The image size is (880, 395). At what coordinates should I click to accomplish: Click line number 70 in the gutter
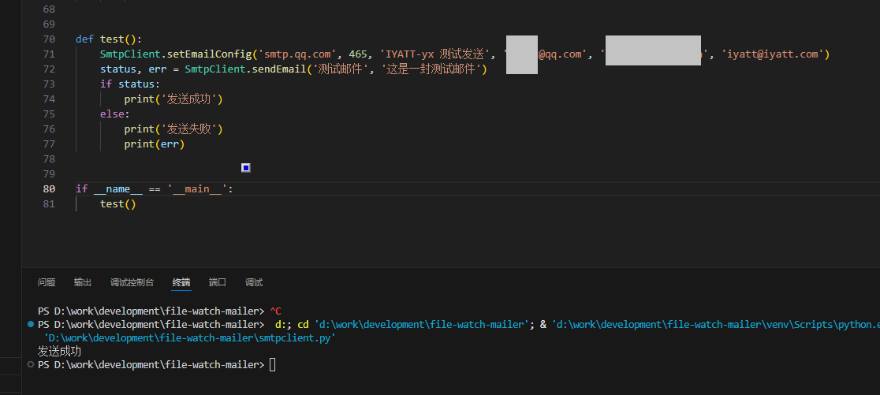[x=49, y=39]
